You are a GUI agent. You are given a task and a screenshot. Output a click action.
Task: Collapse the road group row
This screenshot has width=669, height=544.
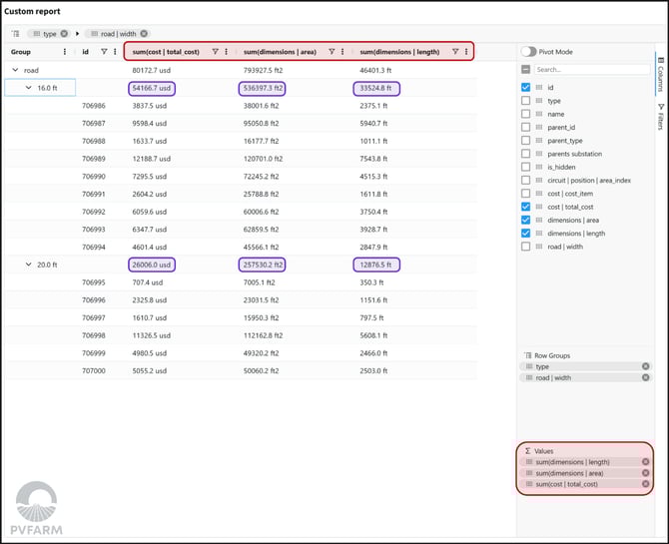(x=15, y=70)
